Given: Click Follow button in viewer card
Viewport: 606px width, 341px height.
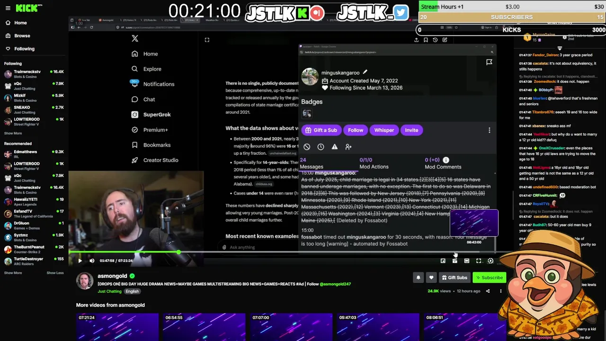Looking at the screenshot, I should [356, 130].
